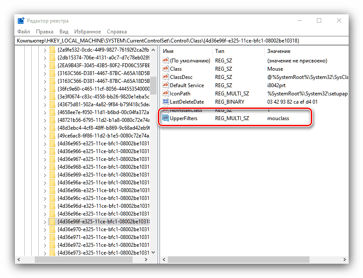
Task: Click the '03 42 93 82 ca ef d4 01' data
Action: [x=292, y=102]
